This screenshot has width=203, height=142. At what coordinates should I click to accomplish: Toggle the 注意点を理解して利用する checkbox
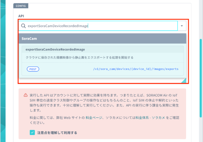[x=32, y=133]
